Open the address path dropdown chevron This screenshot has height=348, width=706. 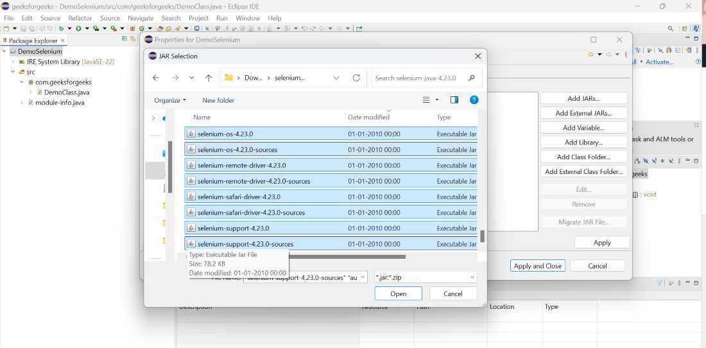click(x=336, y=78)
